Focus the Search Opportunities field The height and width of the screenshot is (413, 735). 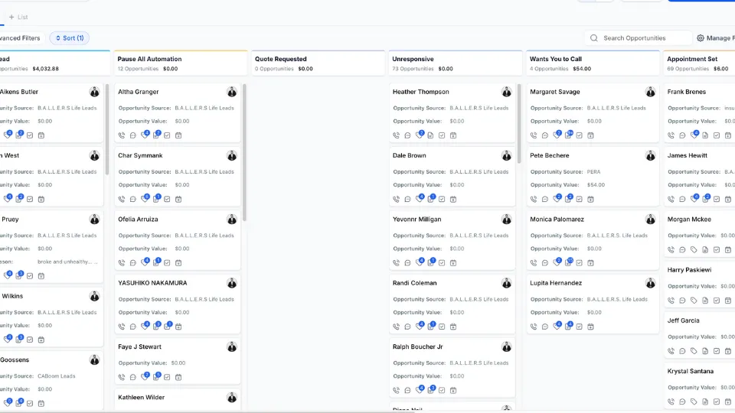coord(639,38)
